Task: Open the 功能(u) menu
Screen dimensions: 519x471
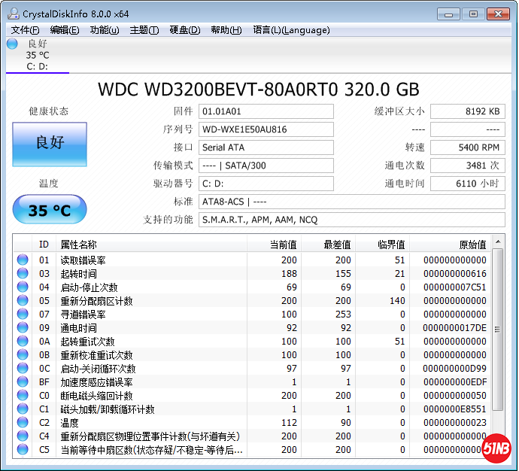Action: coord(105,30)
